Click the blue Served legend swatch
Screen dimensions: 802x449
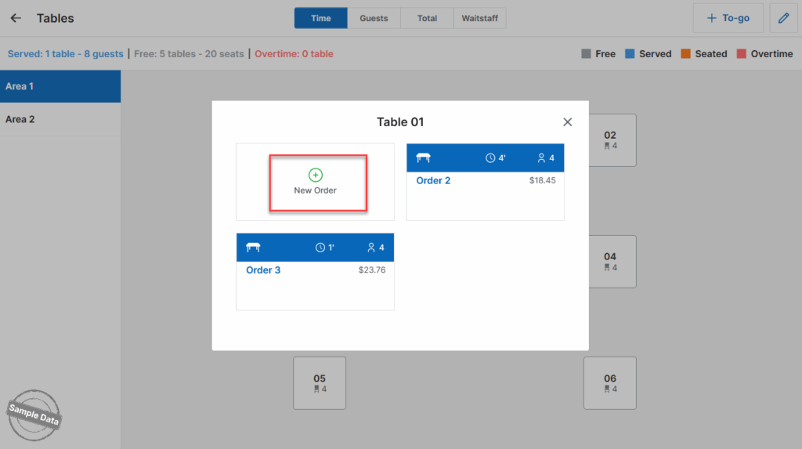(630, 54)
